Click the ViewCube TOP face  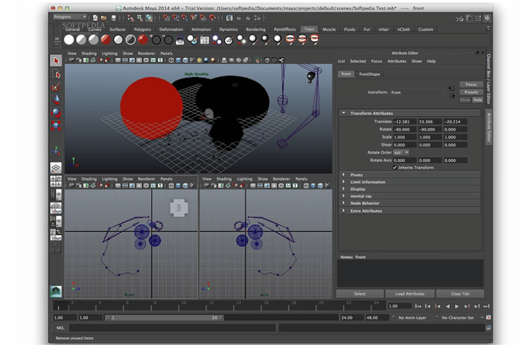pyautogui.click(x=178, y=208)
